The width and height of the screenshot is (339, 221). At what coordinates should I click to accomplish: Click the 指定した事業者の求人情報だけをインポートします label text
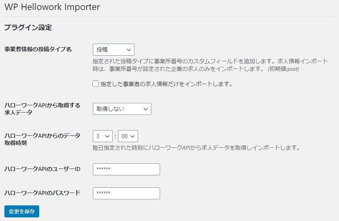point(166,84)
